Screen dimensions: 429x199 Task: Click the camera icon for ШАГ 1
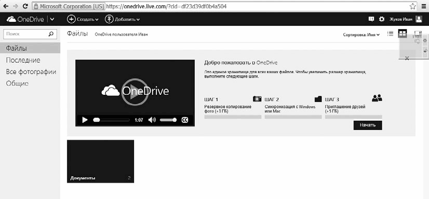(x=257, y=98)
